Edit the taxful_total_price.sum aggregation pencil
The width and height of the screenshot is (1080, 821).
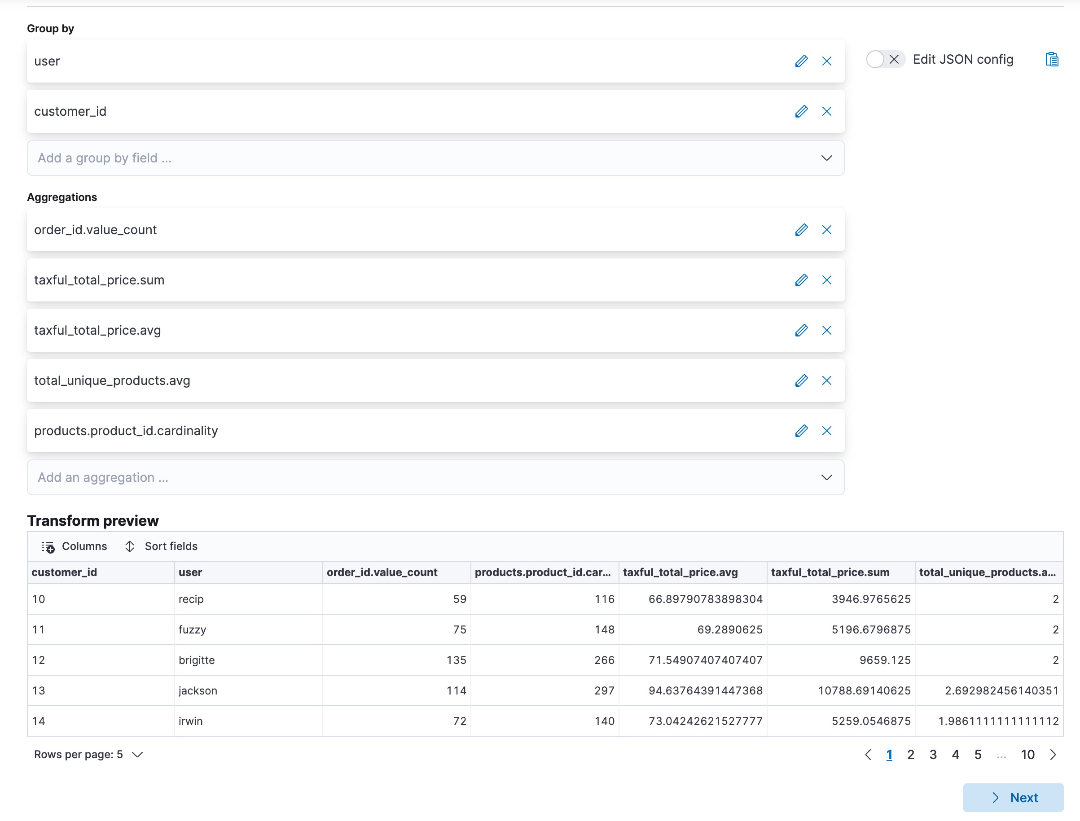[801, 280]
